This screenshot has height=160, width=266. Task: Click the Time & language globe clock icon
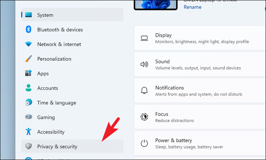coord(28,102)
